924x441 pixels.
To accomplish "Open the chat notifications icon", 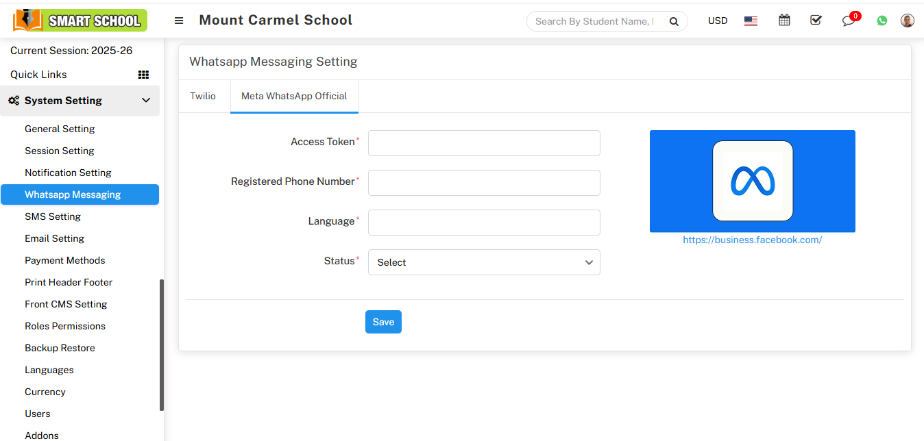I will point(849,21).
